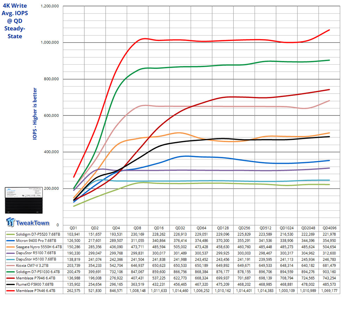Select the Solidigm D7-PS1030 6.4TB legend entry
The height and width of the screenshot is (317, 346).
pos(34,272)
